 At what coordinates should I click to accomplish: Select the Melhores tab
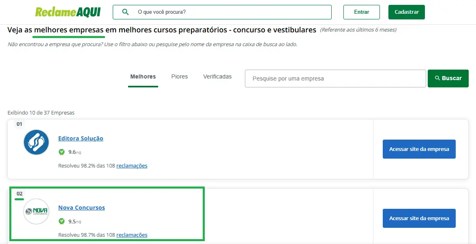coord(143,77)
